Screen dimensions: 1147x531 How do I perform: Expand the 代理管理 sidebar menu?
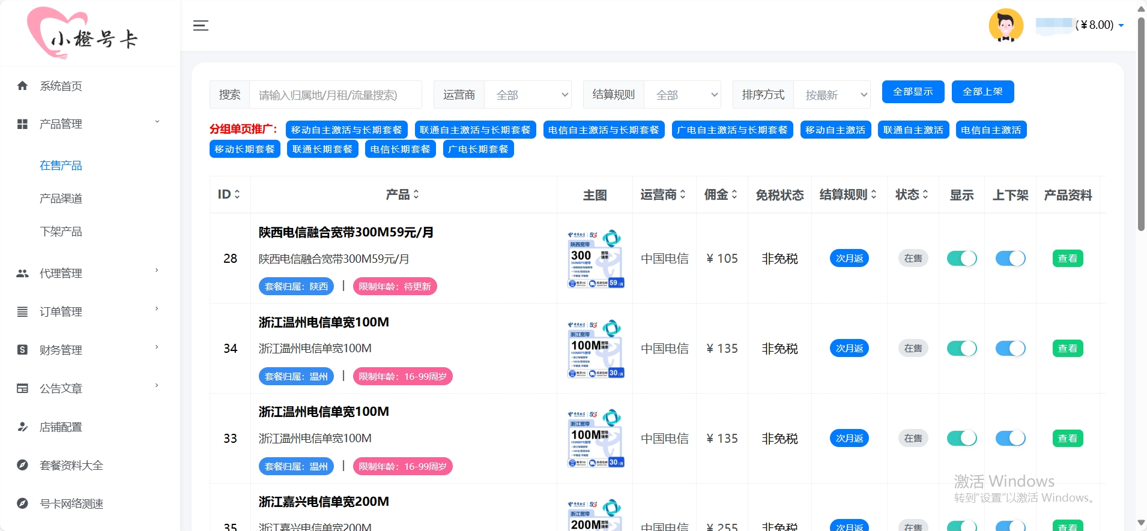click(x=157, y=271)
